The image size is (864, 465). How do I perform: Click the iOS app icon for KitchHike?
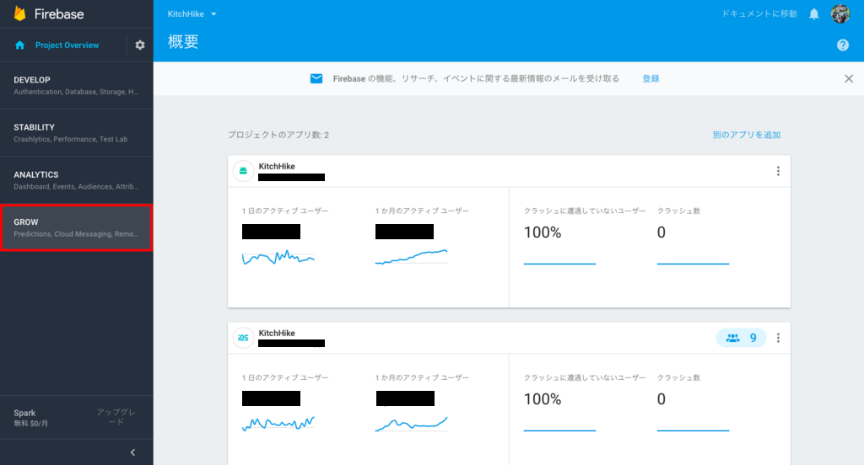pos(243,338)
